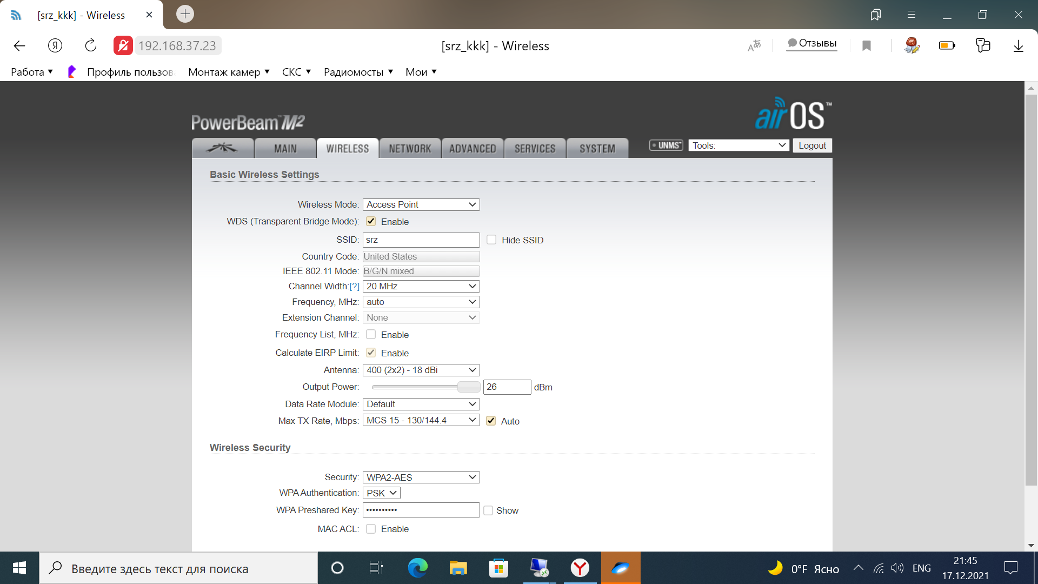
Task: Click the Output Power slider handle
Action: tap(469, 387)
